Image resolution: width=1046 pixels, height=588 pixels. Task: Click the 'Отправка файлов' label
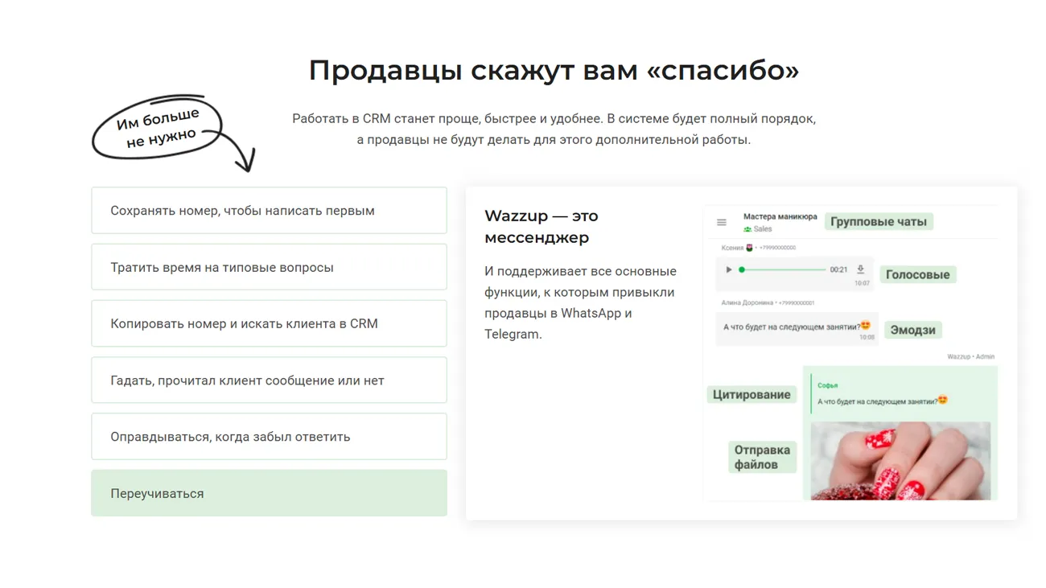tap(761, 457)
